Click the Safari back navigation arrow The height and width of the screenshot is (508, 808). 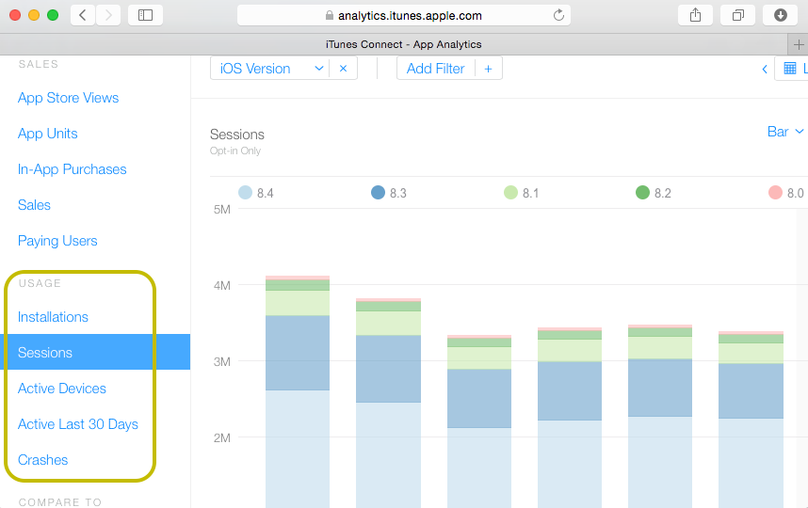click(83, 15)
